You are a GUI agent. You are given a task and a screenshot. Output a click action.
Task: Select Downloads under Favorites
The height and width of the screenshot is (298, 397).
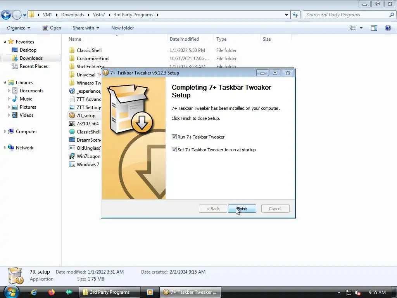[x=31, y=58]
